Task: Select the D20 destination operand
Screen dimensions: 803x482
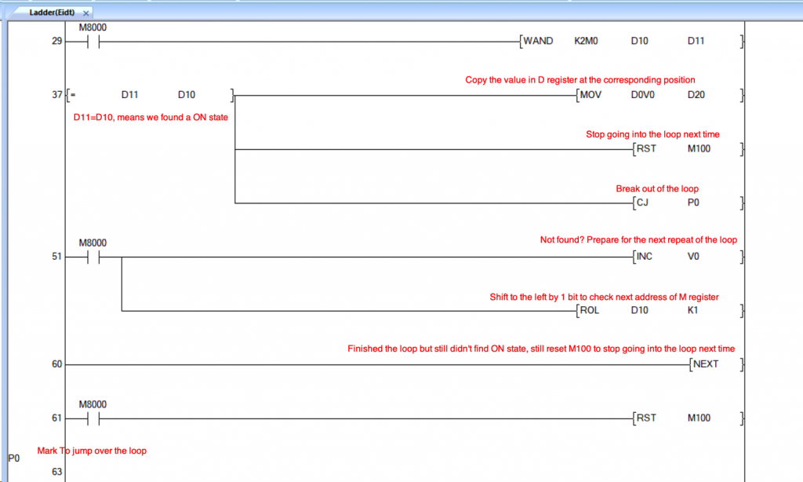Action: click(x=697, y=95)
